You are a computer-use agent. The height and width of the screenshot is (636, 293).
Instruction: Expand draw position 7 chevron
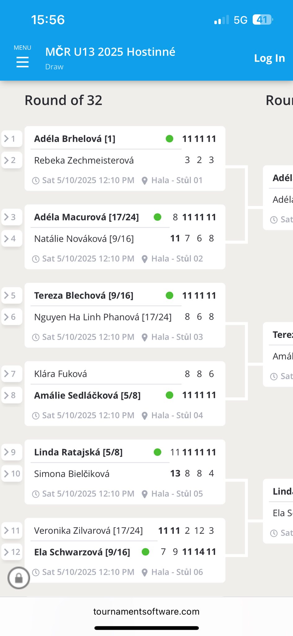pyautogui.click(x=7, y=374)
